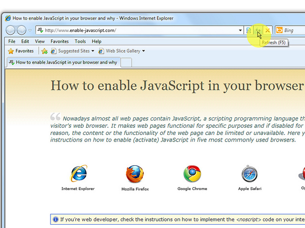305x228 pixels.
Task: Click the Add to Favorites Bar icon
Action: [x=44, y=51]
